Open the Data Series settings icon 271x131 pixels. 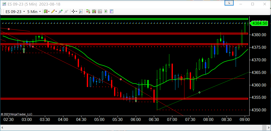click(x=94, y=12)
